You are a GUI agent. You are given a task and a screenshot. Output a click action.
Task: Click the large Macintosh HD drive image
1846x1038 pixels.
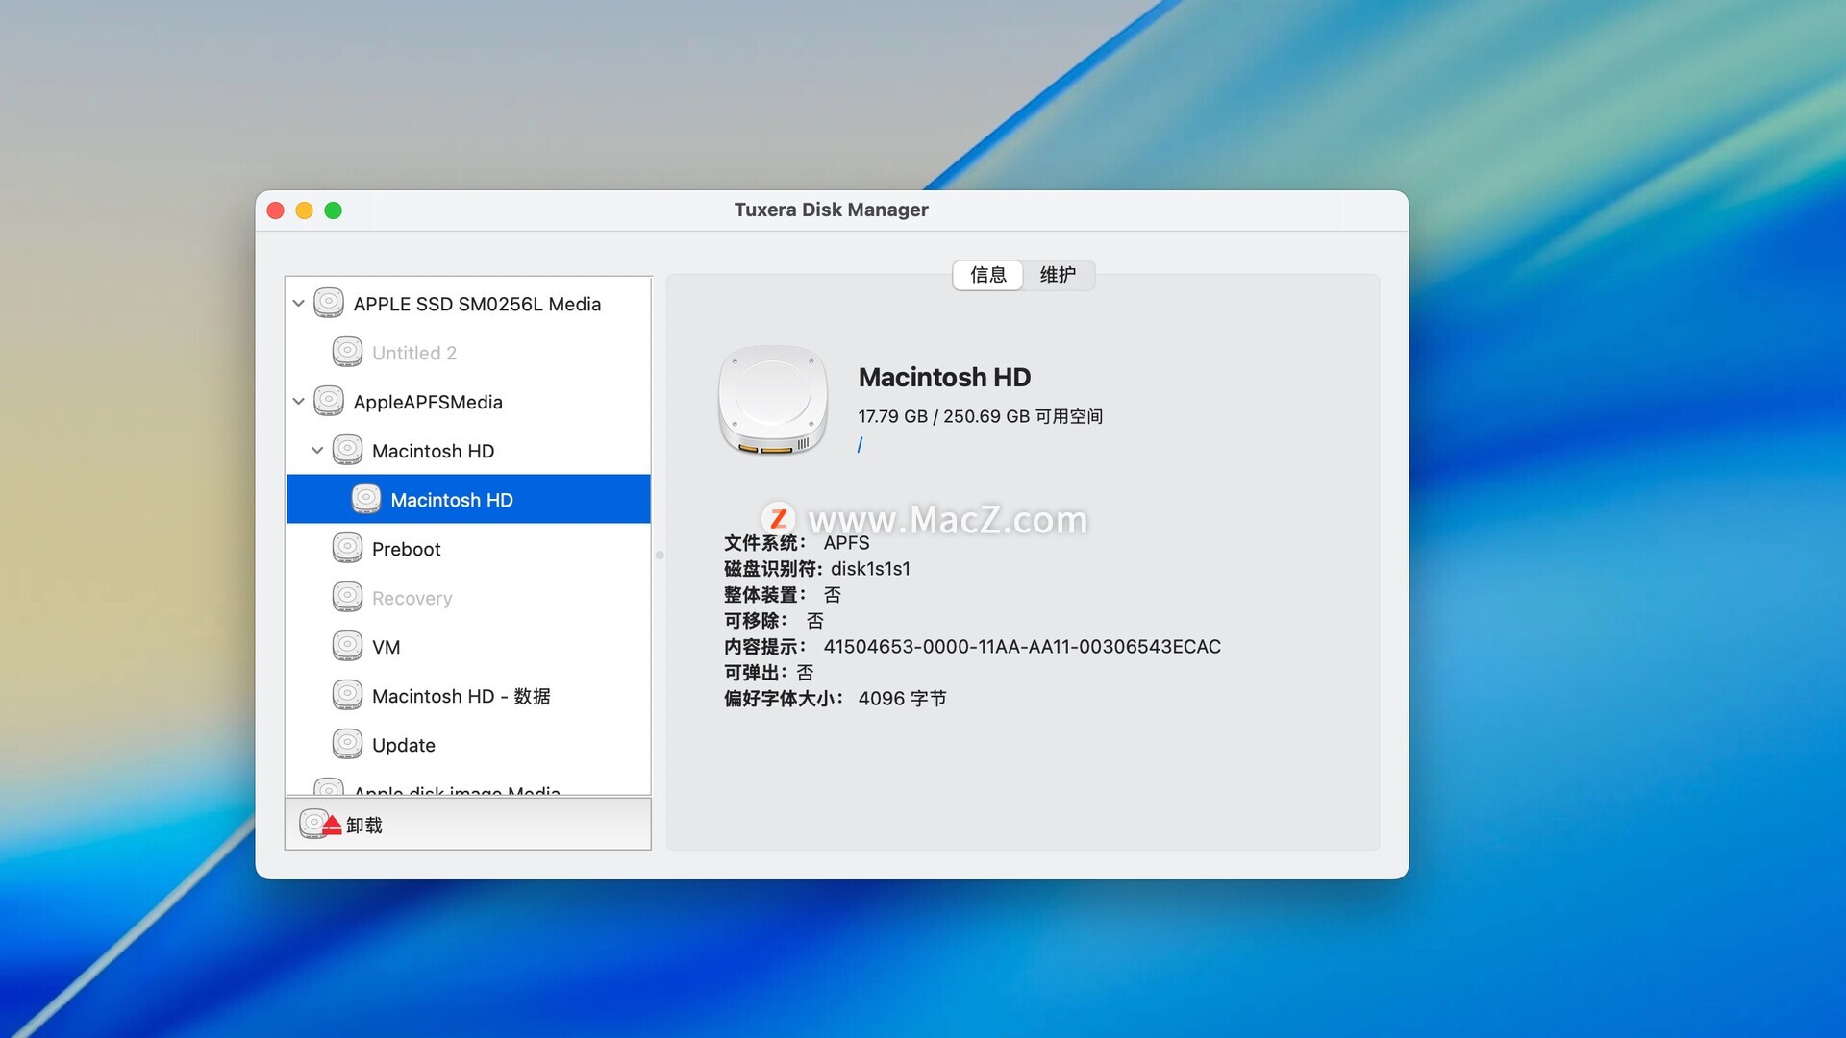point(773,399)
